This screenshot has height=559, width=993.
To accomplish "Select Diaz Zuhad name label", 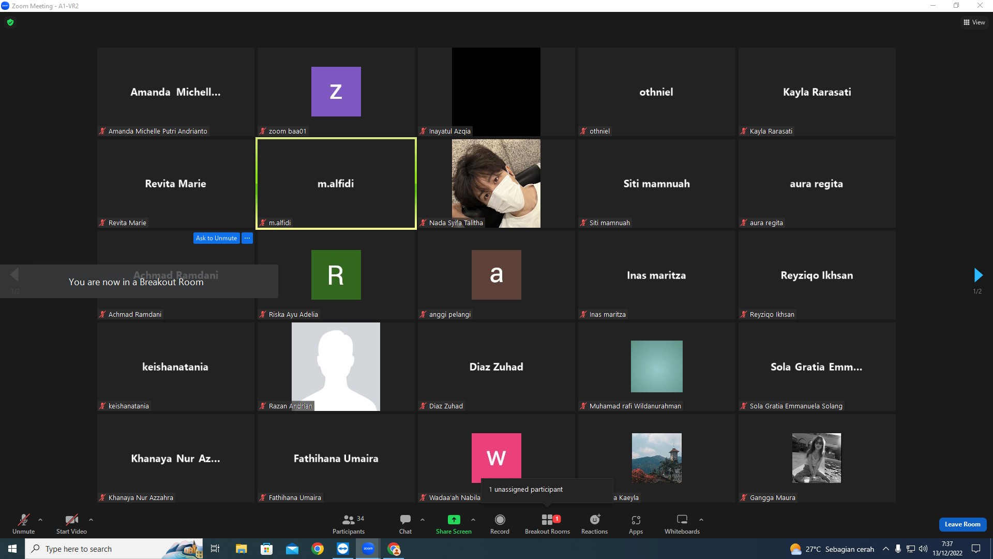I will [x=446, y=406].
